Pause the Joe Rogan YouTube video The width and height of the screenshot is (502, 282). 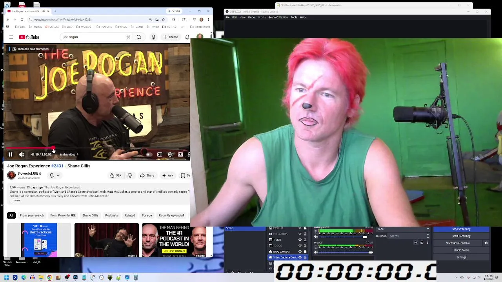click(x=10, y=155)
